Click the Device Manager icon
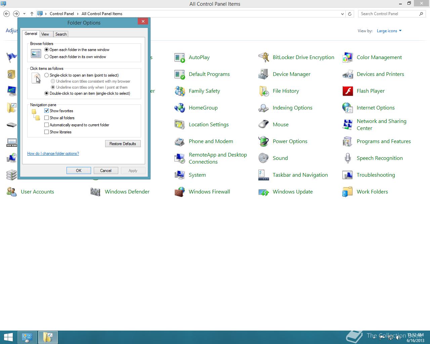 pos(264,74)
